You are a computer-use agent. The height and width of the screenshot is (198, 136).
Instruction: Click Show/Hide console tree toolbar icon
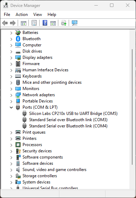pyautogui.click(x=24, y=23)
